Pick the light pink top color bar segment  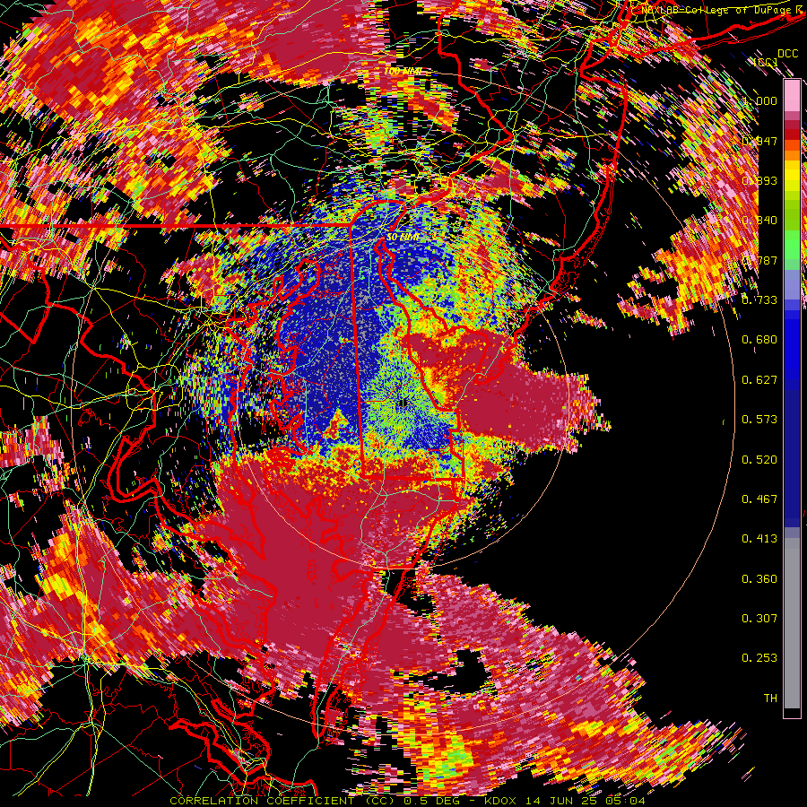(792, 96)
